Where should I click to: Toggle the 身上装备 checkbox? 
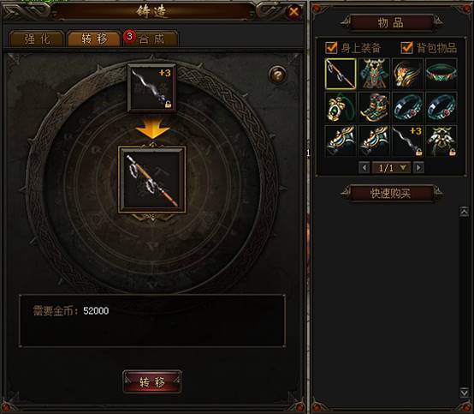pos(331,47)
